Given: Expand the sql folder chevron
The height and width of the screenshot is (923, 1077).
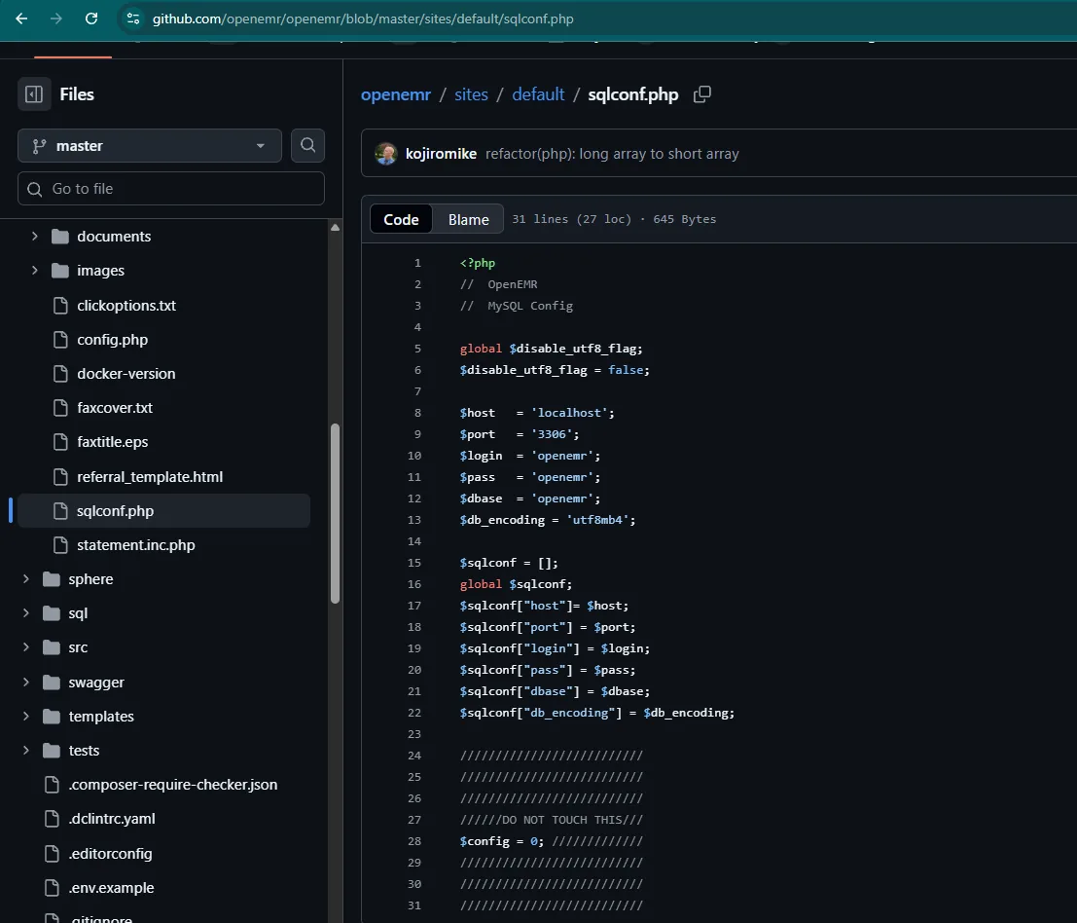Looking at the screenshot, I should [x=26, y=612].
